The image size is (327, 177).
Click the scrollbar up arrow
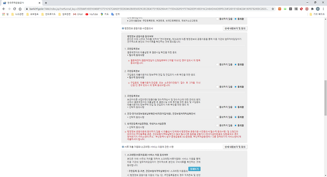(x=325, y=19)
